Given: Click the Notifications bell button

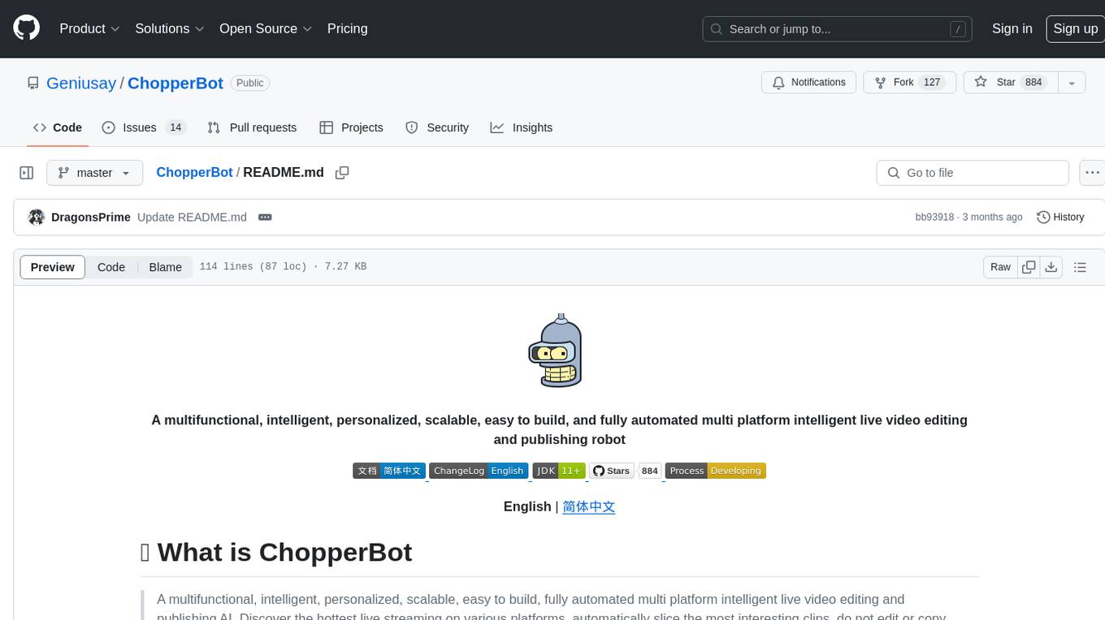Looking at the screenshot, I should coord(808,83).
